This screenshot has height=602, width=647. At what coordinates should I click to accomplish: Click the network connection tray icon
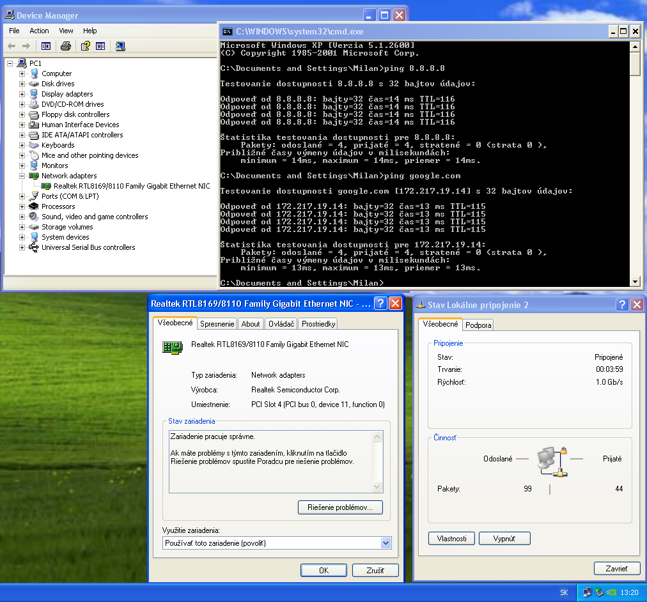pyautogui.click(x=587, y=592)
